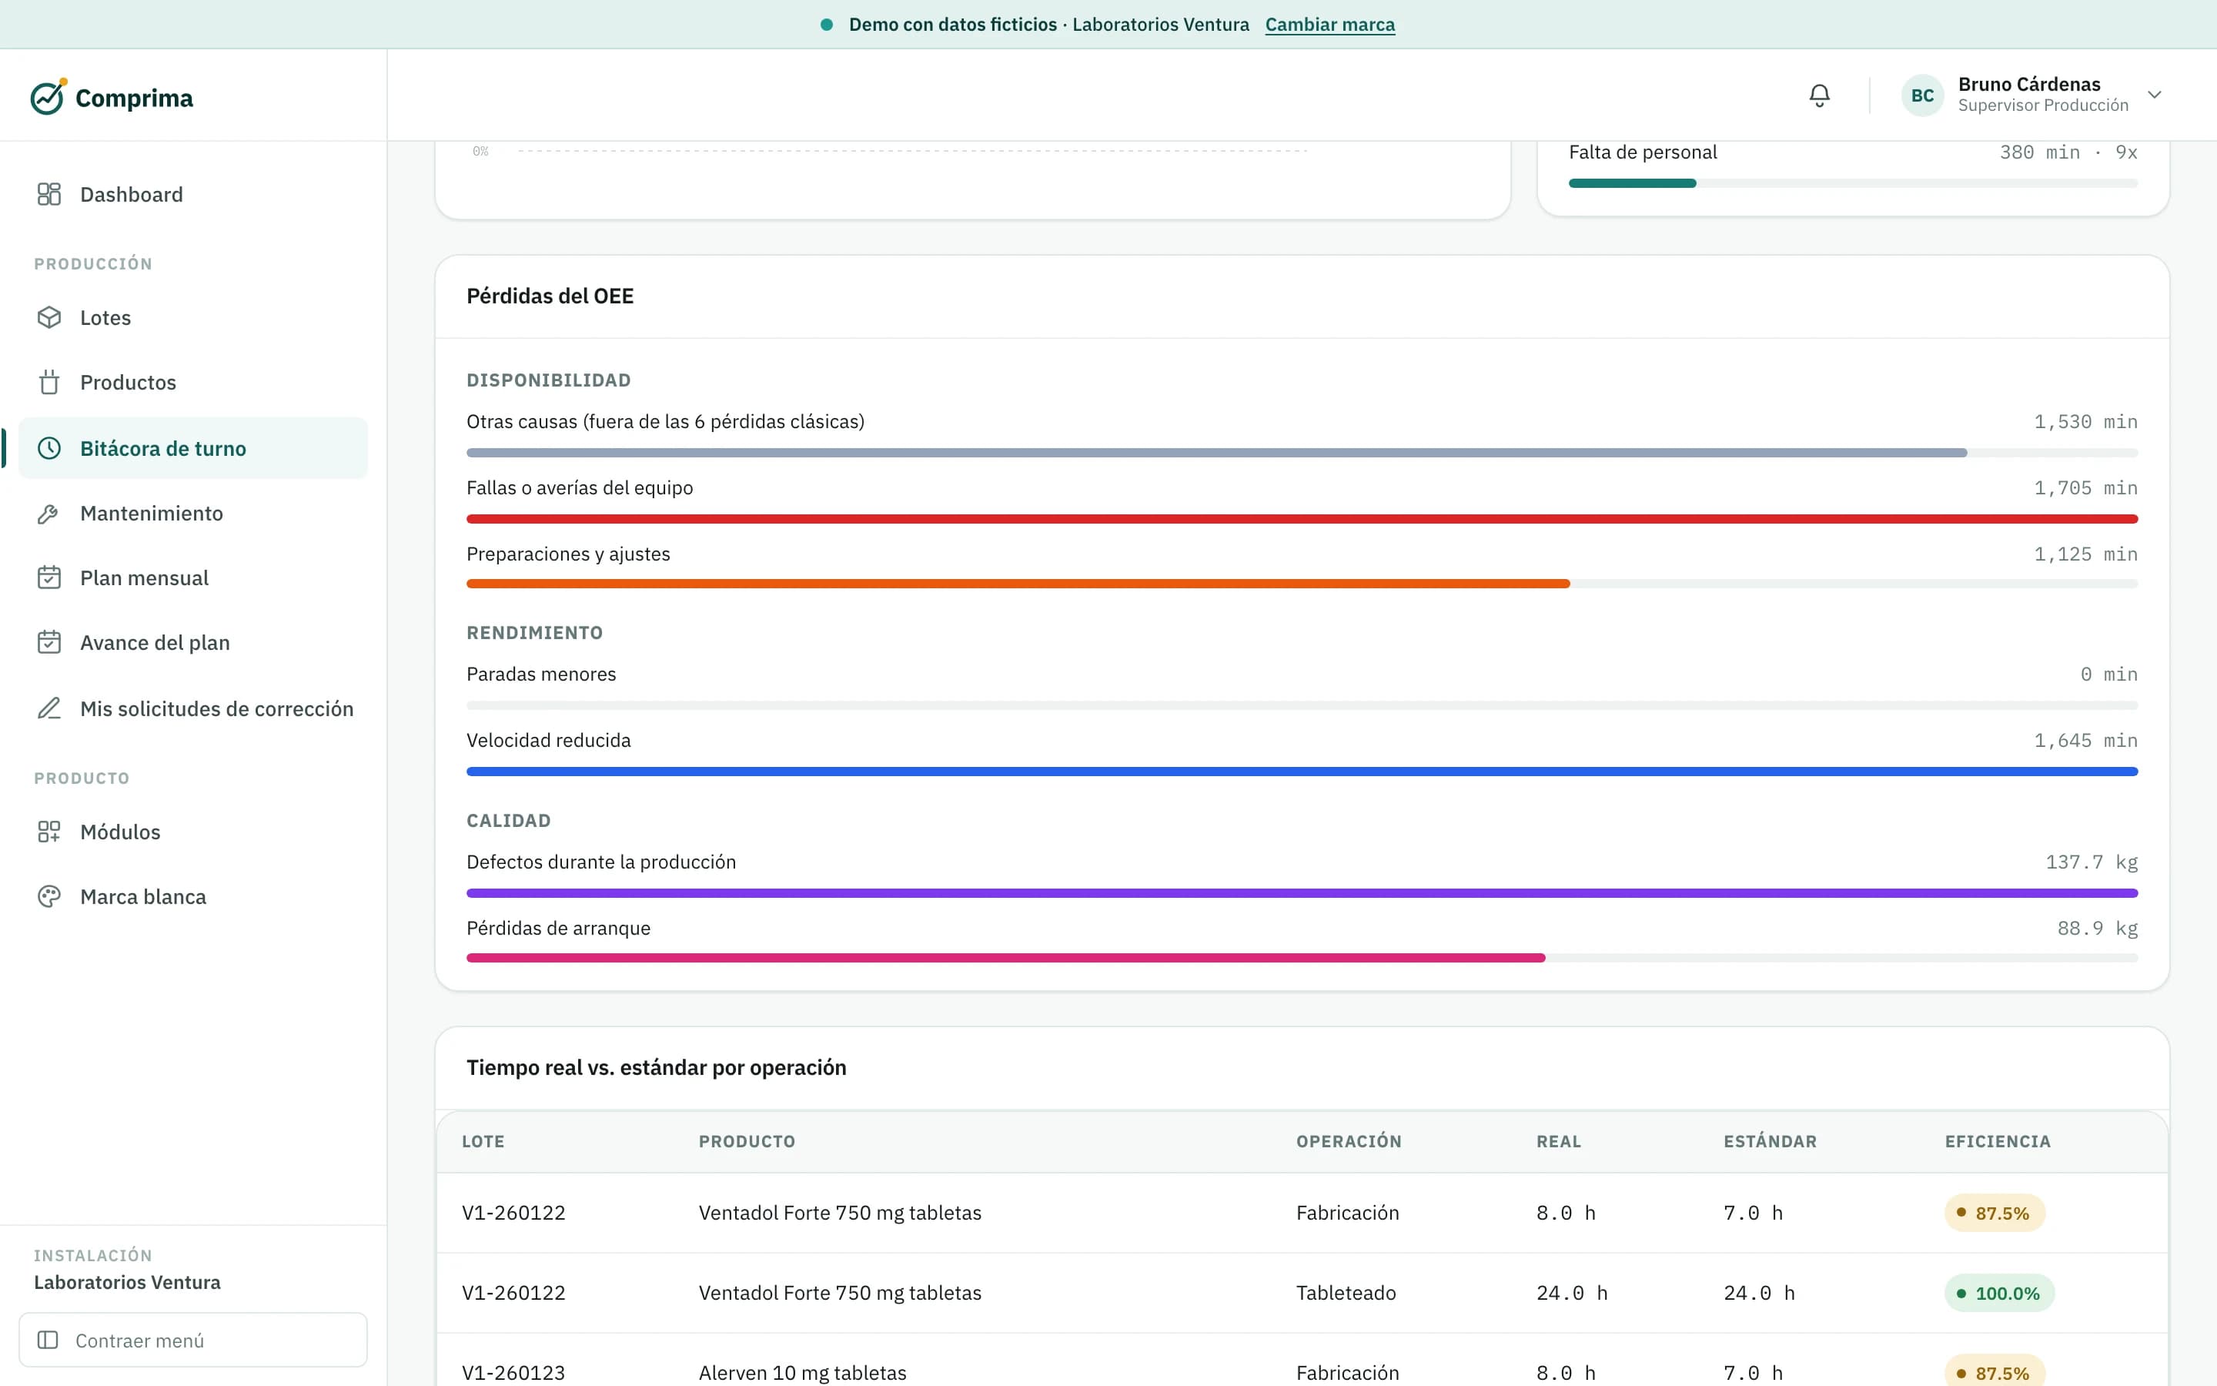
Task: Click the purple Defectos durante la producción bar
Action: click(x=1302, y=893)
